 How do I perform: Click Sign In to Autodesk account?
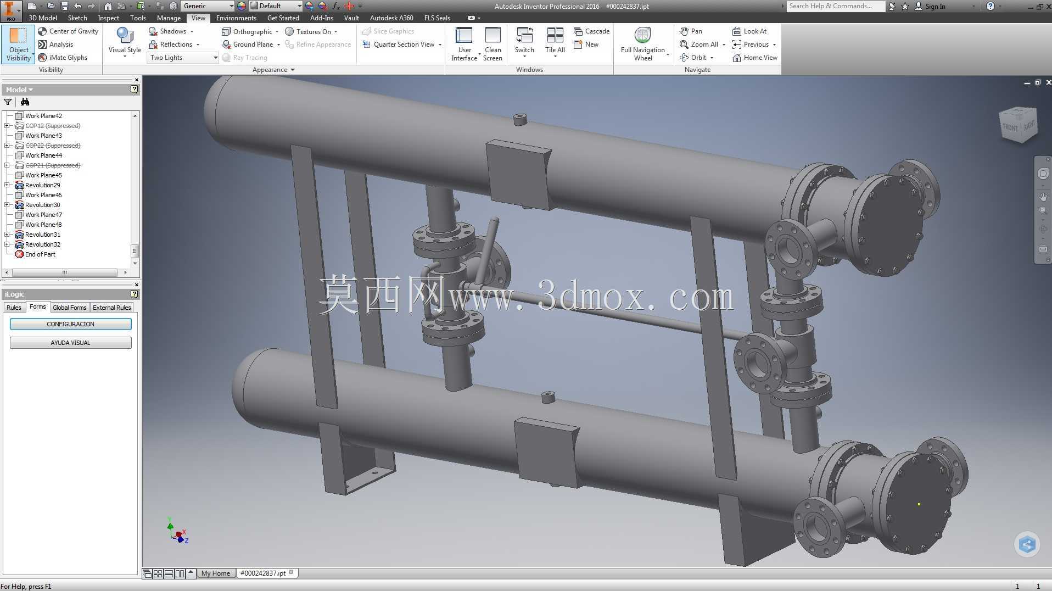pos(930,6)
